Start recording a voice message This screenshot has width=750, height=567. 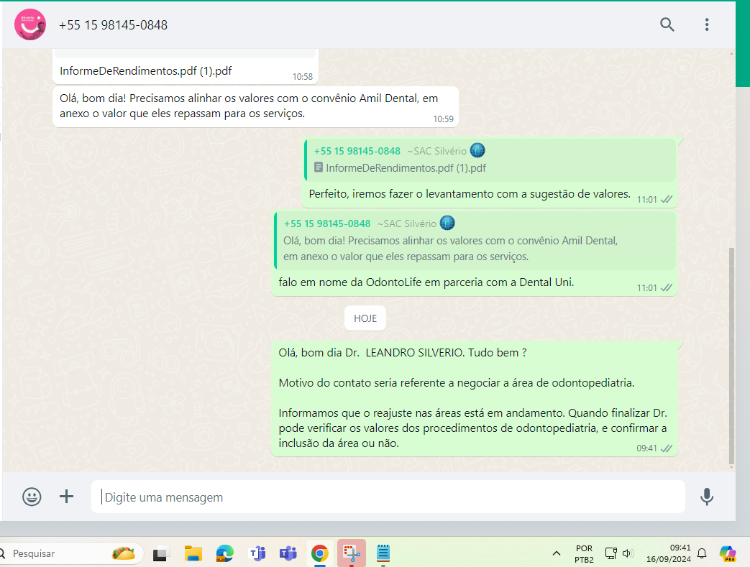(706, 497)
